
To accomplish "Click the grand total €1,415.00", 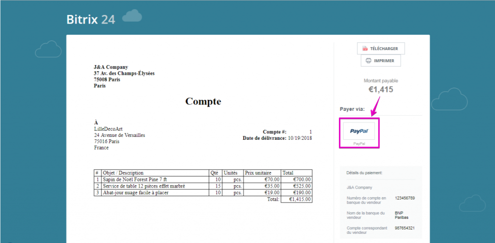I will coord(296,199).
